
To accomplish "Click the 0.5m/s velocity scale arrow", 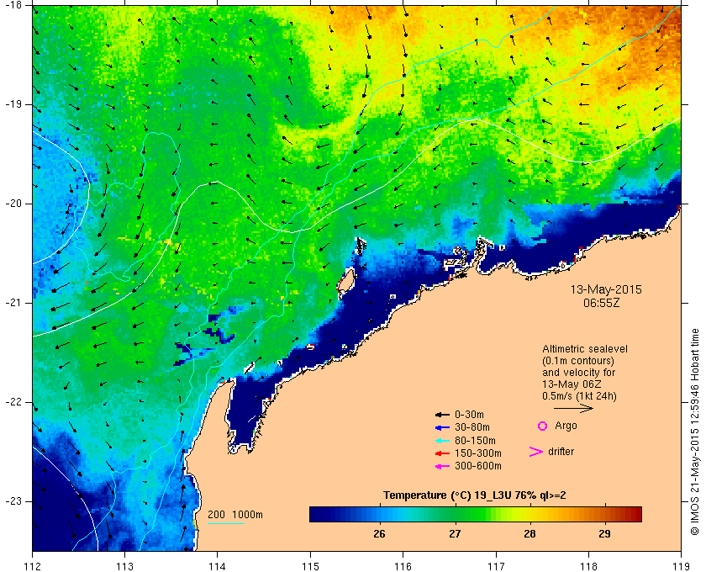I will coord(573,408).
